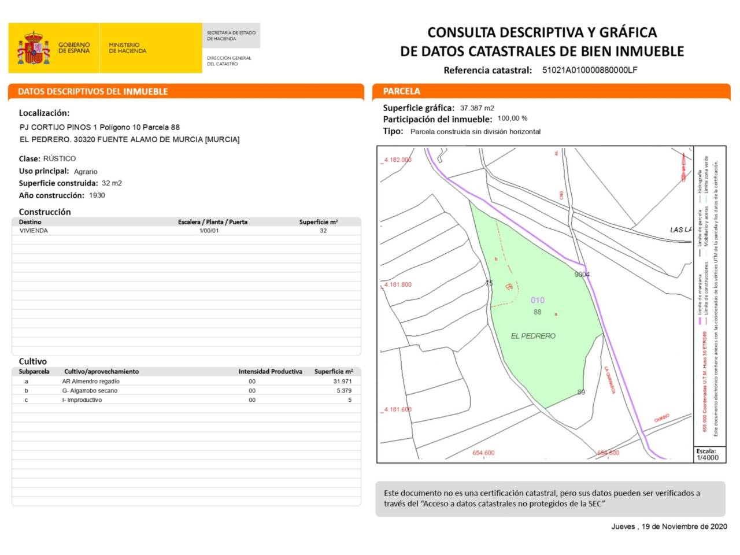Select 'Parcela construida sin división horizontal' type text

[475, 132]
